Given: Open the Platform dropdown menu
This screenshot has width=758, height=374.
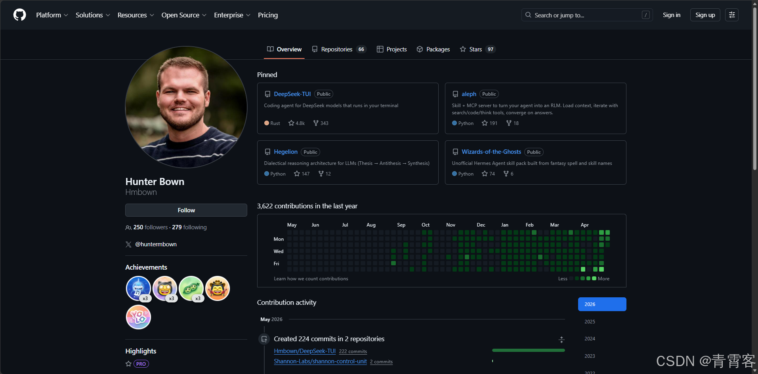Looking at the screenshot, I should [52, 15].
